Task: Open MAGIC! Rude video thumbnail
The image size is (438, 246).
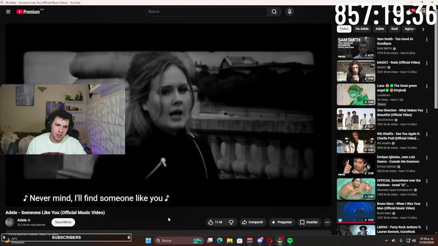Action: click(356, 71)
